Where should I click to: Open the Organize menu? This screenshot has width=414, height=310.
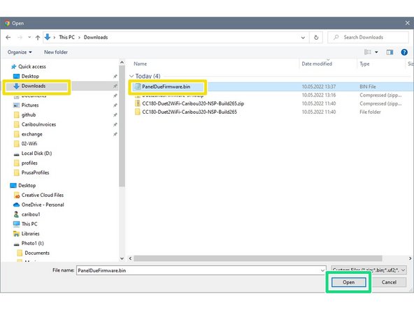20,52
